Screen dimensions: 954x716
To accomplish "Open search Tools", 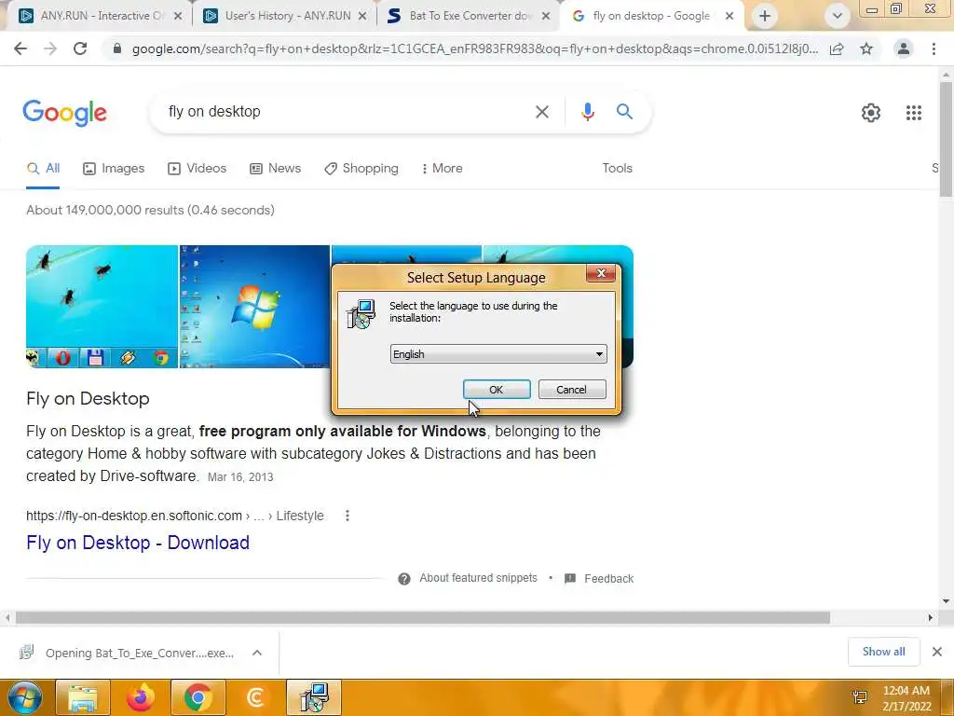I will click(617, 169).
